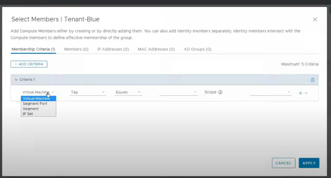Open the tag value dropdown

[178, 92]
